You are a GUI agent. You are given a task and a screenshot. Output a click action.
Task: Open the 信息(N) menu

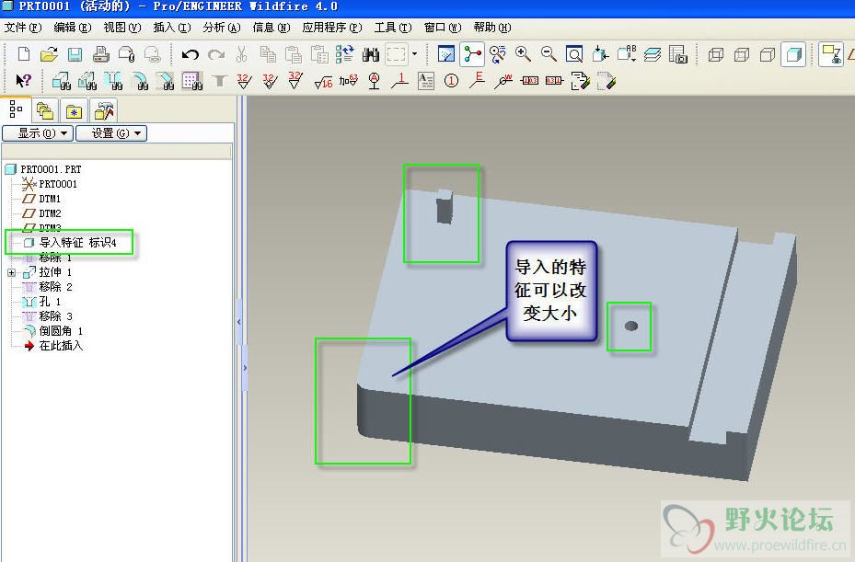tap(271, 28)
